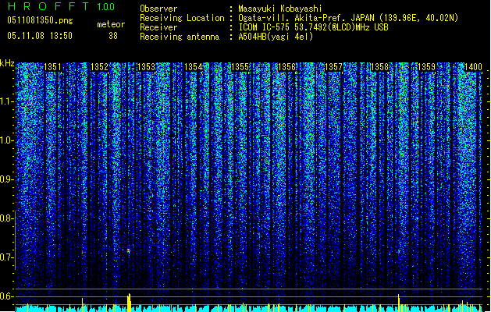The image size is (491, 312).
Task: Click the Receiving antenna A504HB value
Action: click(276, 37)
